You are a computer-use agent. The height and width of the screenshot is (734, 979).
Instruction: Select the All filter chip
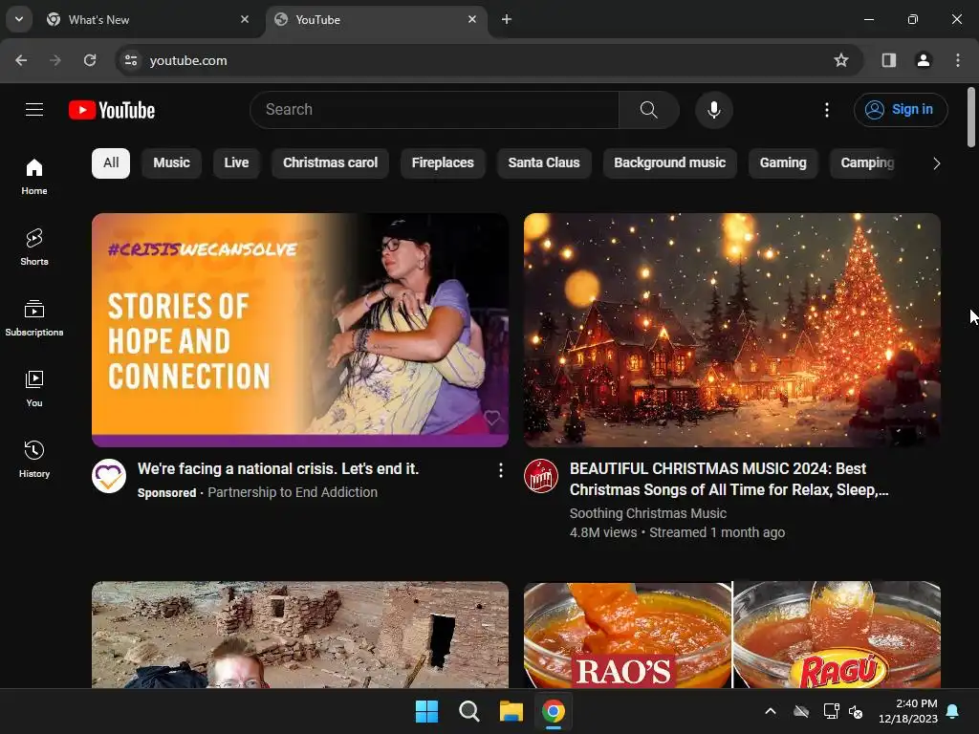pyautogui.click(x=111, y=162)
